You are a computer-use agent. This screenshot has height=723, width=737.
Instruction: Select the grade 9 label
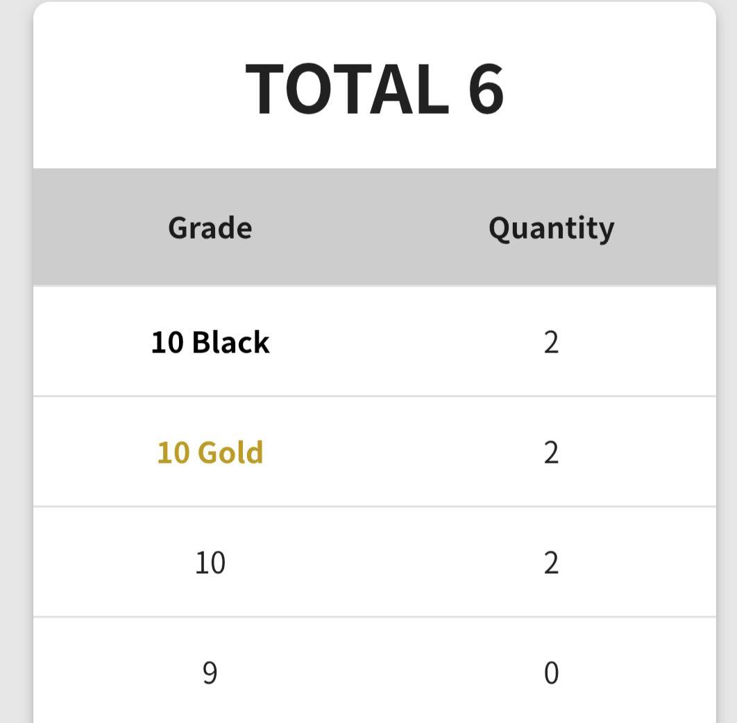[210, 672]
